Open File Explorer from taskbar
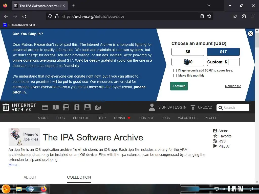 point(19,189)
